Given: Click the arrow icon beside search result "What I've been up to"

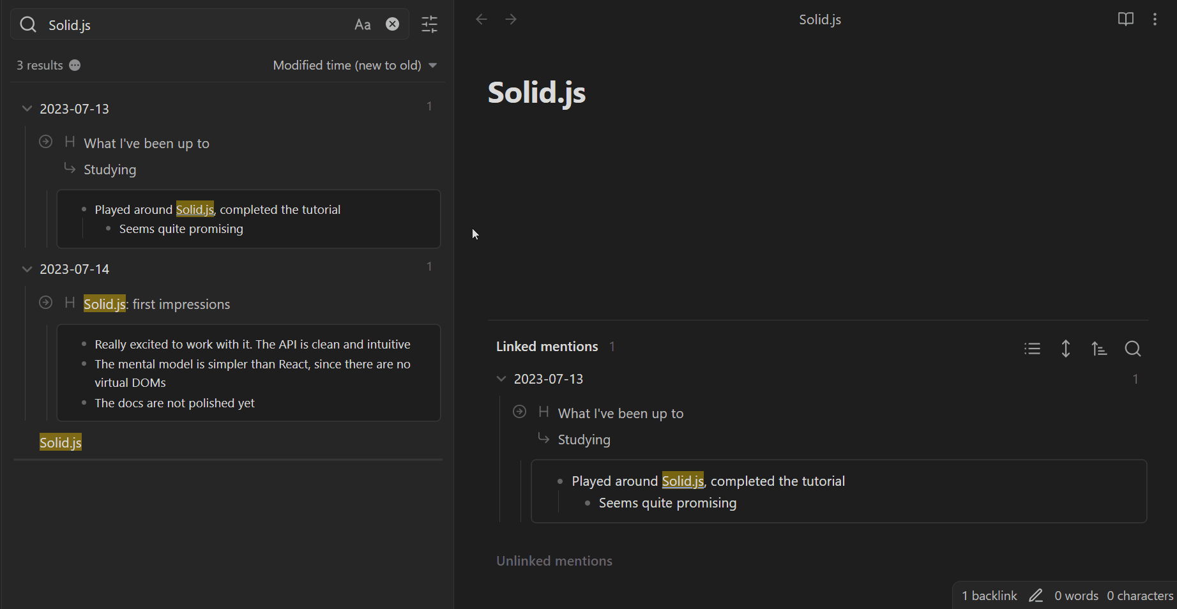Looking at the screenshot, I should (x=45, y=142).
